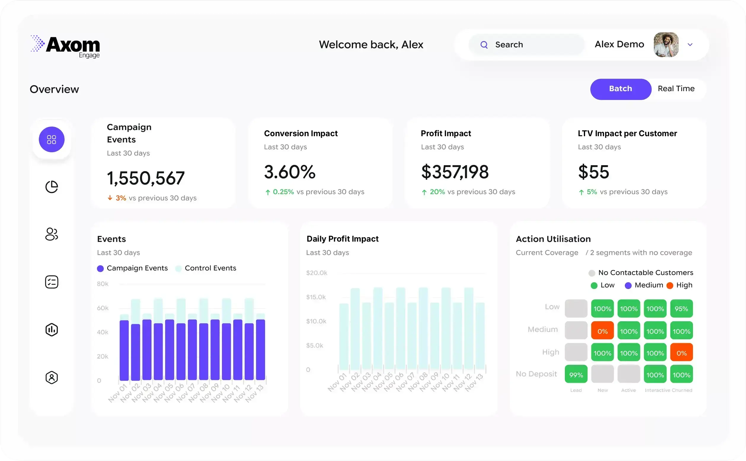Toggle Control Events legend in Events chart
Screen dimensions: 746x461
point(206,268)
